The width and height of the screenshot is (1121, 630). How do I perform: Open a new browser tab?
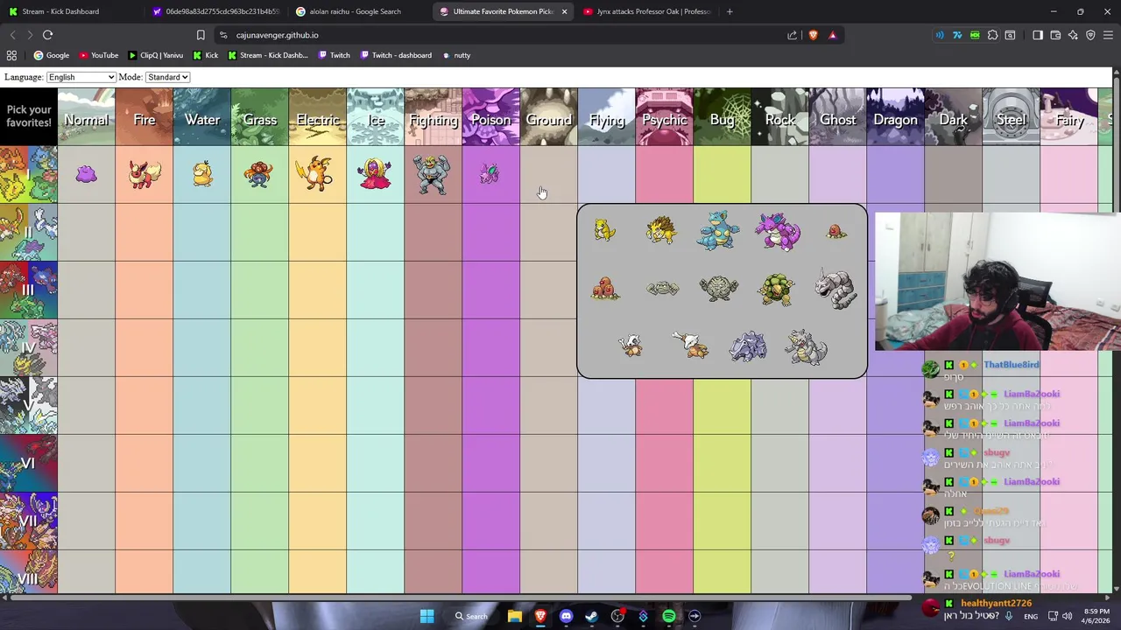pyautogui.click(x=730, y=11)
